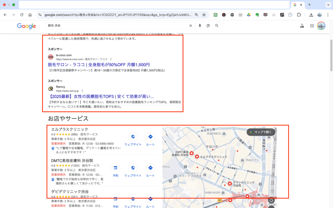Click the 脱毛 渋谷 search input field

(x=117, y=26)
